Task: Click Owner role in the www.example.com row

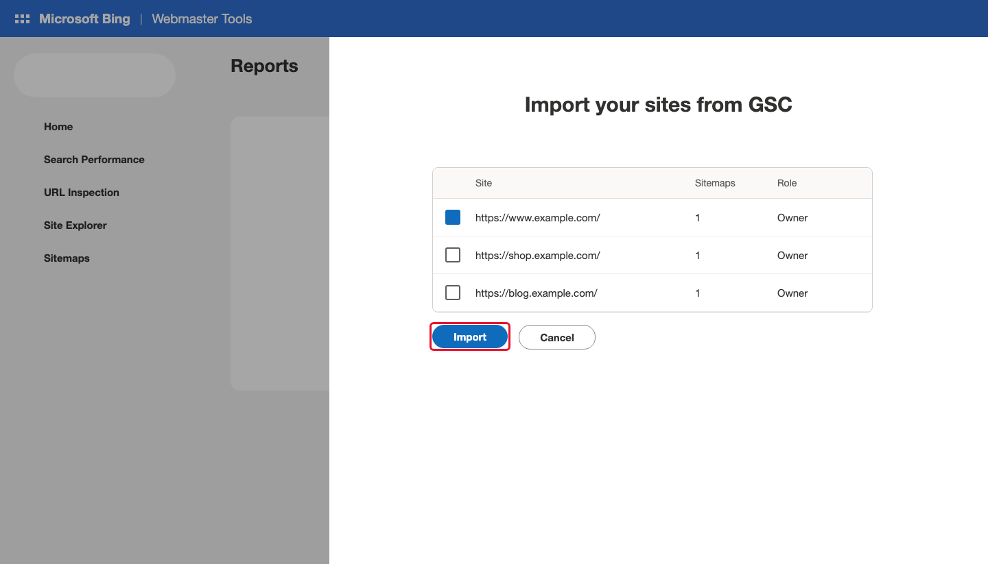Action: pos(792,218)
